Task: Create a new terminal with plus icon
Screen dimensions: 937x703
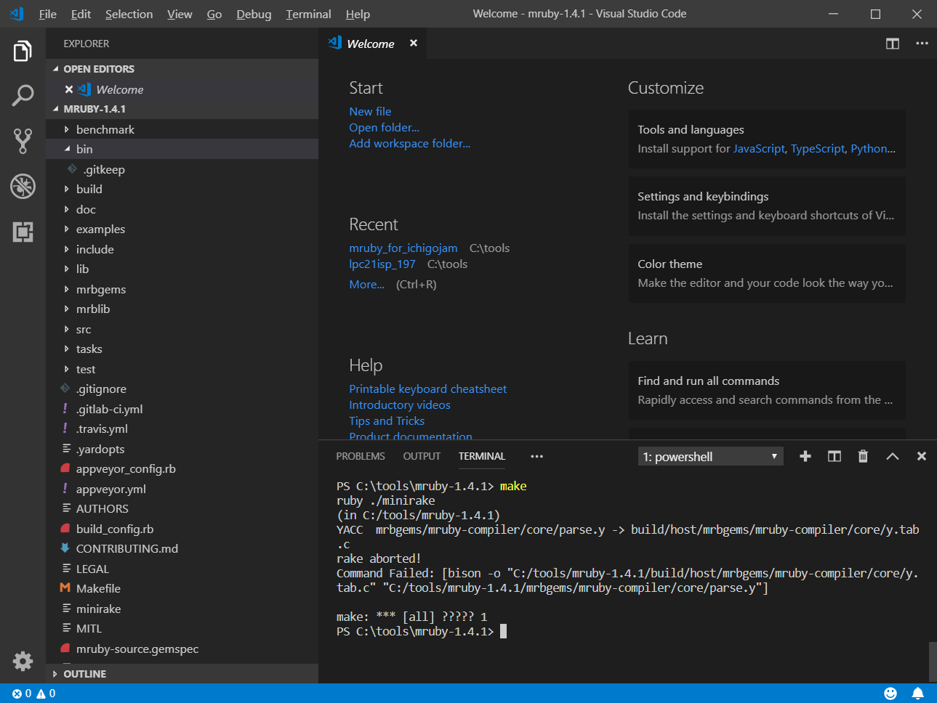Action: (x=805, y=456)
